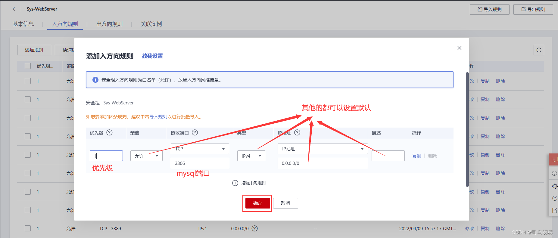Switch to the 基本信息 tab
Image resolution: width=558 pixels, height=238 pixels.
coord(23,24)
